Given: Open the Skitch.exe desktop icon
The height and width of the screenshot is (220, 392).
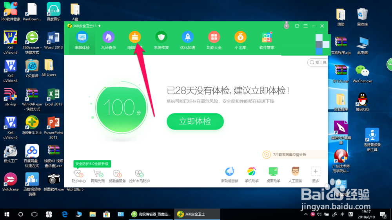Looking at the screenshot, I should (10, 182).
